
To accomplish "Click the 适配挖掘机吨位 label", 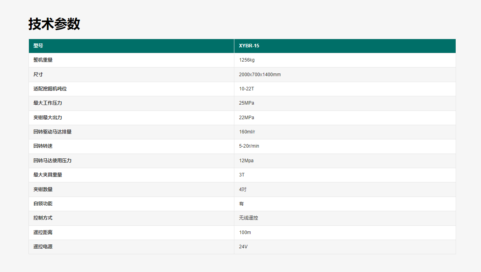I will tap(50, 89).
